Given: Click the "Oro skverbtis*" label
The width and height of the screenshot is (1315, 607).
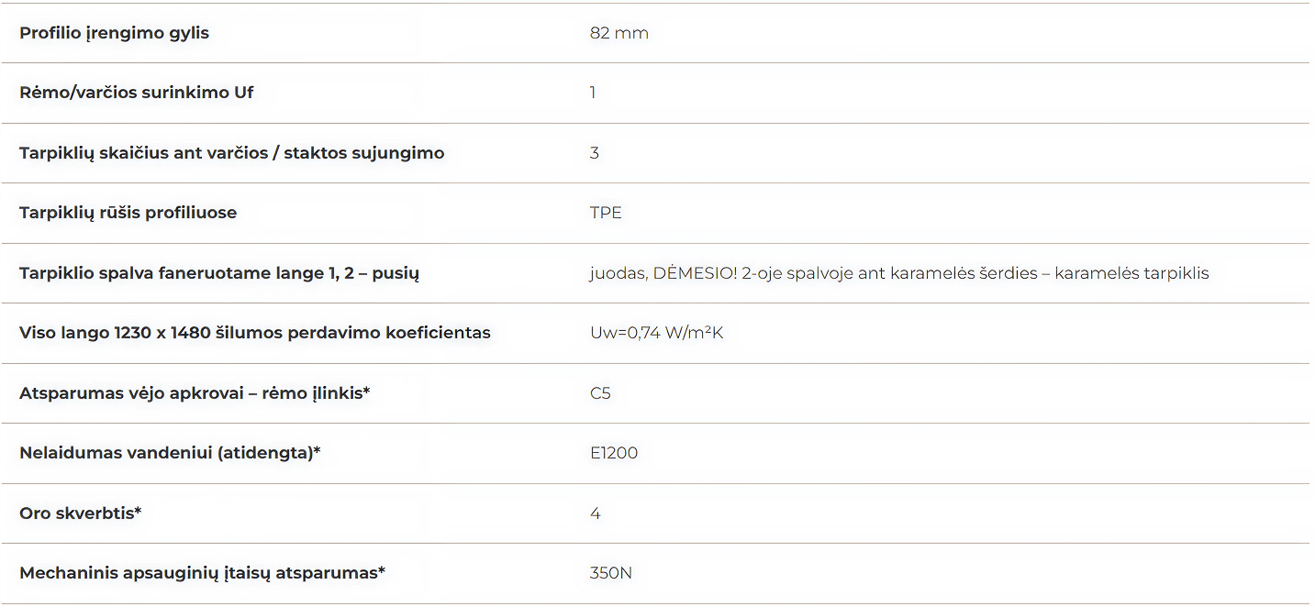Looking at the screenshot, I should 80,513.
